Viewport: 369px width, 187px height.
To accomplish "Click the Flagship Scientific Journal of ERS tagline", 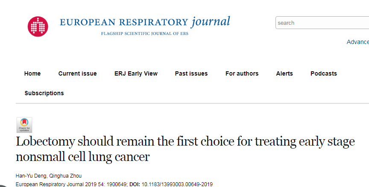I will 144,33.
